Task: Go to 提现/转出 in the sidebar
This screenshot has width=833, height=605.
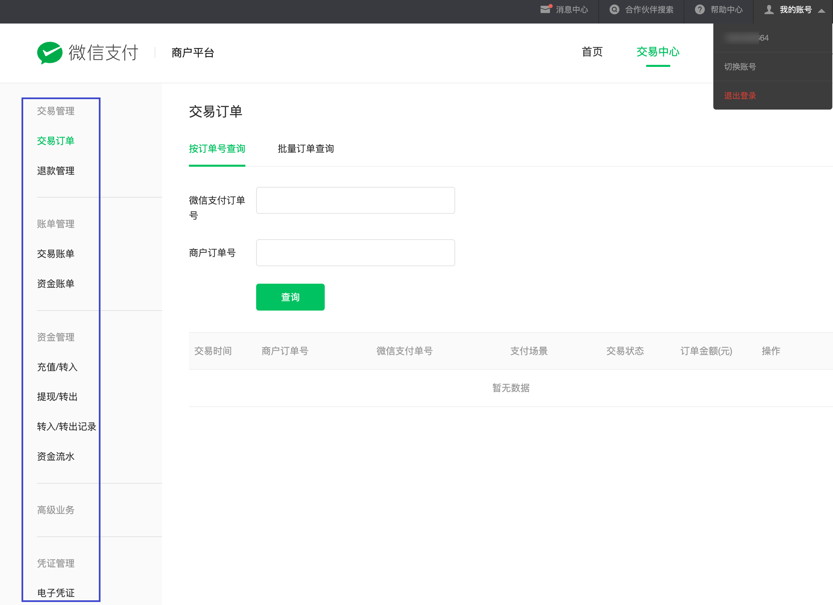Action: (57, 397)
